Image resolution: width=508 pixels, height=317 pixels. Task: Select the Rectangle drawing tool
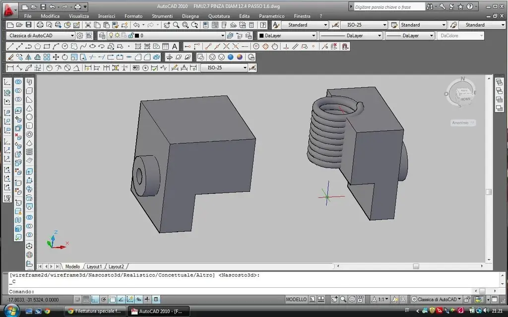47,46
